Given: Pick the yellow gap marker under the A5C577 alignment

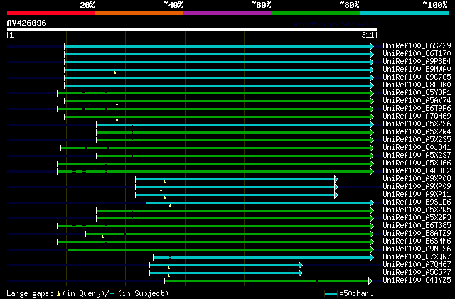Looking at the screenshot, I should [x=169, y=276].
